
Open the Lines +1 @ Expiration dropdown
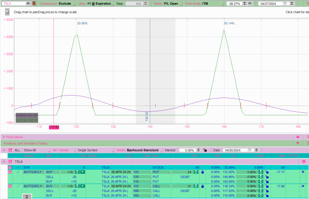coord(95,3)
